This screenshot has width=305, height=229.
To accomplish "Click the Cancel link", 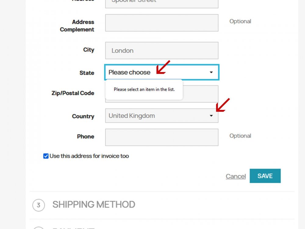I will point(235,176).
